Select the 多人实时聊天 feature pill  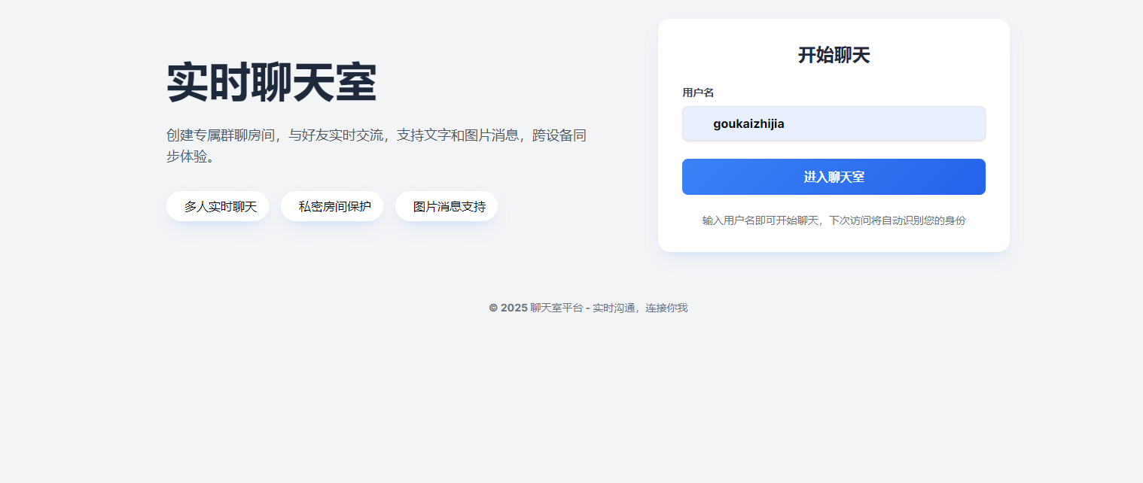pyautogui.click(x=218, y=206)
